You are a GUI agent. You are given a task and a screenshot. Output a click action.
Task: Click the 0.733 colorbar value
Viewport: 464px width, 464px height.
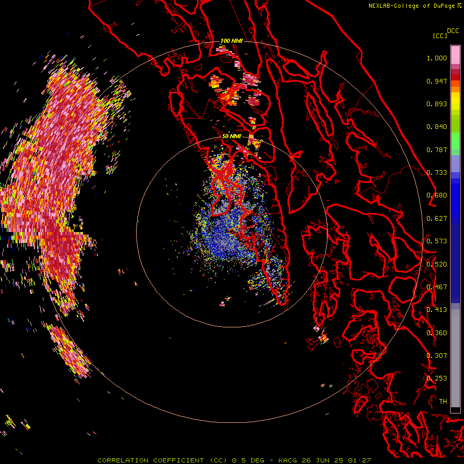pos(437,173)
